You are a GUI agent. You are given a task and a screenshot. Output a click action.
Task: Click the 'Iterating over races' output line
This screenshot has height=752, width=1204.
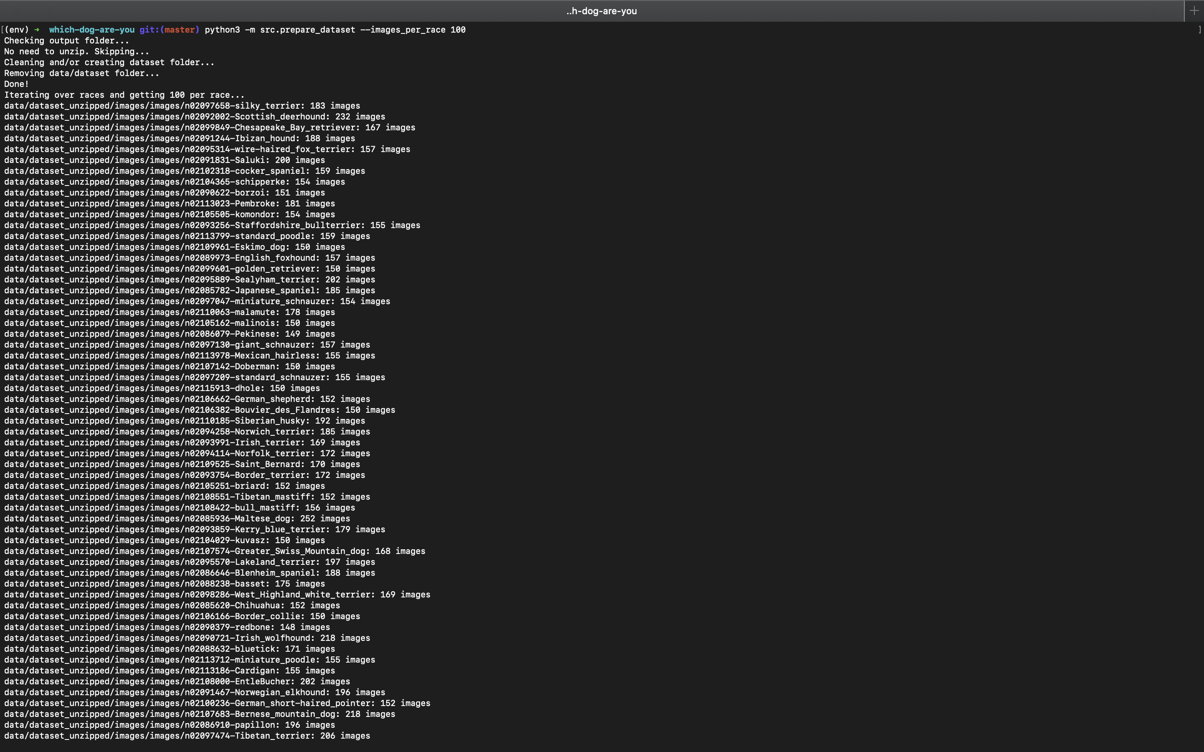tap(125, 95)
